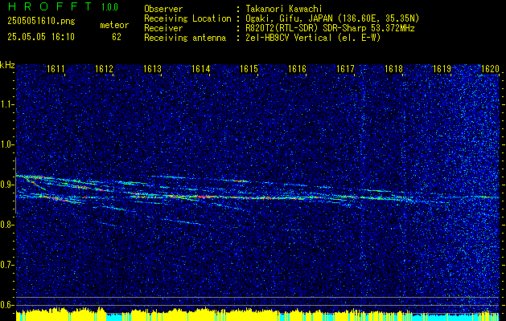Screen dimensions: 506x321
Task: Click the 0.6 kHz axis label
Action: pos(7,305)
